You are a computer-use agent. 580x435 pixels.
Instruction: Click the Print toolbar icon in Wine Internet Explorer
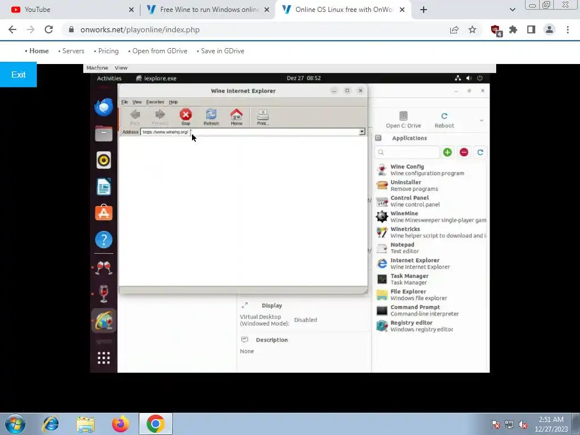click(263, 117)
